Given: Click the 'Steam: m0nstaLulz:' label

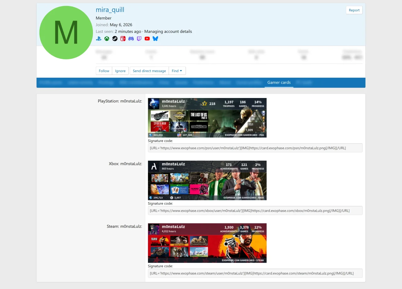Looking at the screenshot, I should click(124, 226).
